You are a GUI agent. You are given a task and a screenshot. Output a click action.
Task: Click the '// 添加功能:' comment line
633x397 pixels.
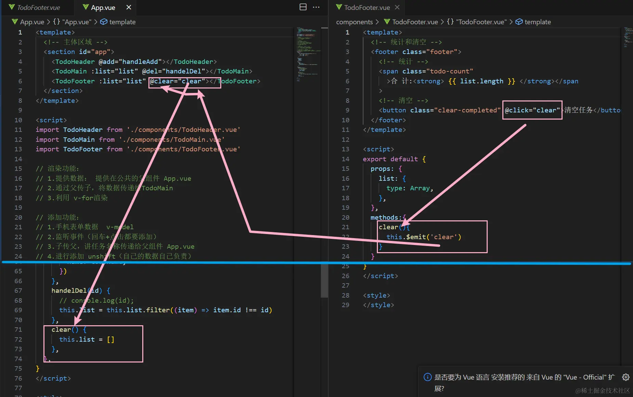57,217
